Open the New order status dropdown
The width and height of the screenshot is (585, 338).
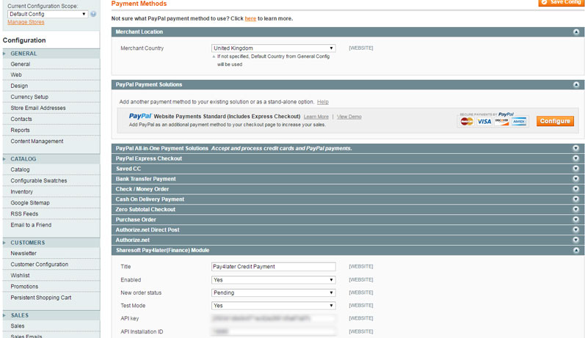click(274, 293)
